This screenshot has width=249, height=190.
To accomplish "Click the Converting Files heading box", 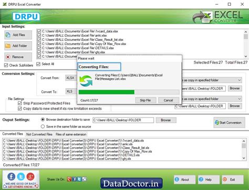I will click(99, 67).
